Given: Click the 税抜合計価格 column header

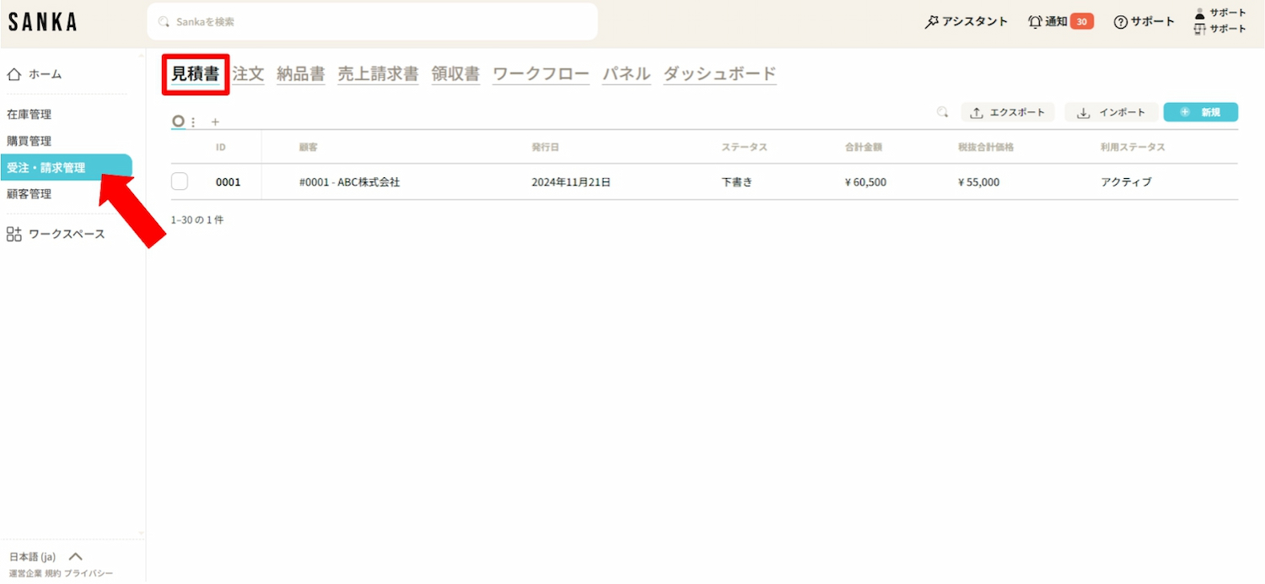Looking at the screenshot, I should click(986, 147).
